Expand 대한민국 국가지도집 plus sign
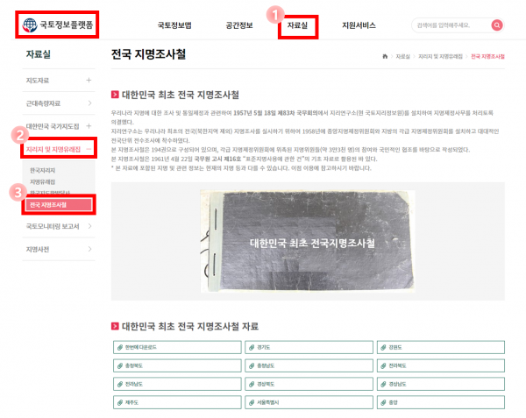Viewport: 526px width, 418px height. [x=89, y=126]
